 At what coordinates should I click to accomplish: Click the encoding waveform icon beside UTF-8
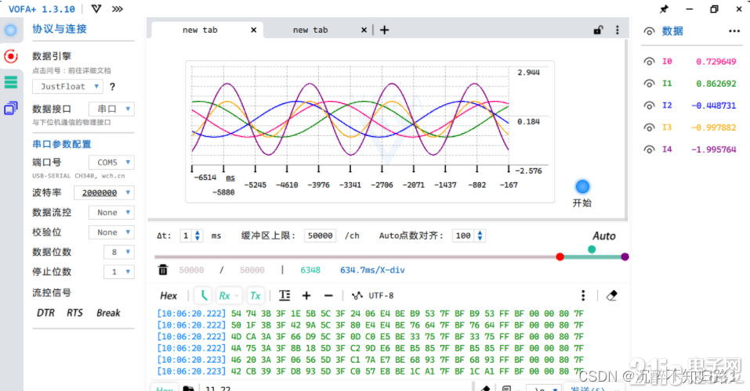(357, 296)
